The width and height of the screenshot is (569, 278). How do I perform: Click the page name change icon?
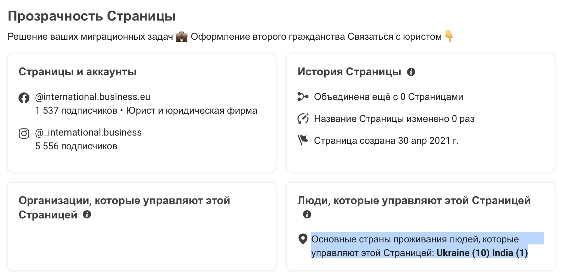(x=303, y=119)
